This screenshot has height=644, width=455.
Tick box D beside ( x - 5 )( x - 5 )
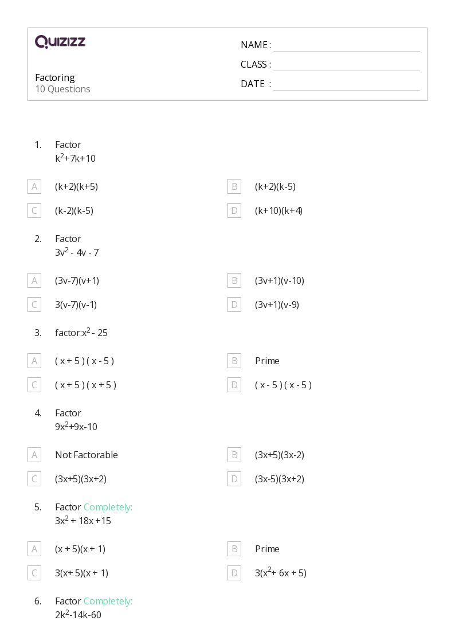(x=234, y=385)
